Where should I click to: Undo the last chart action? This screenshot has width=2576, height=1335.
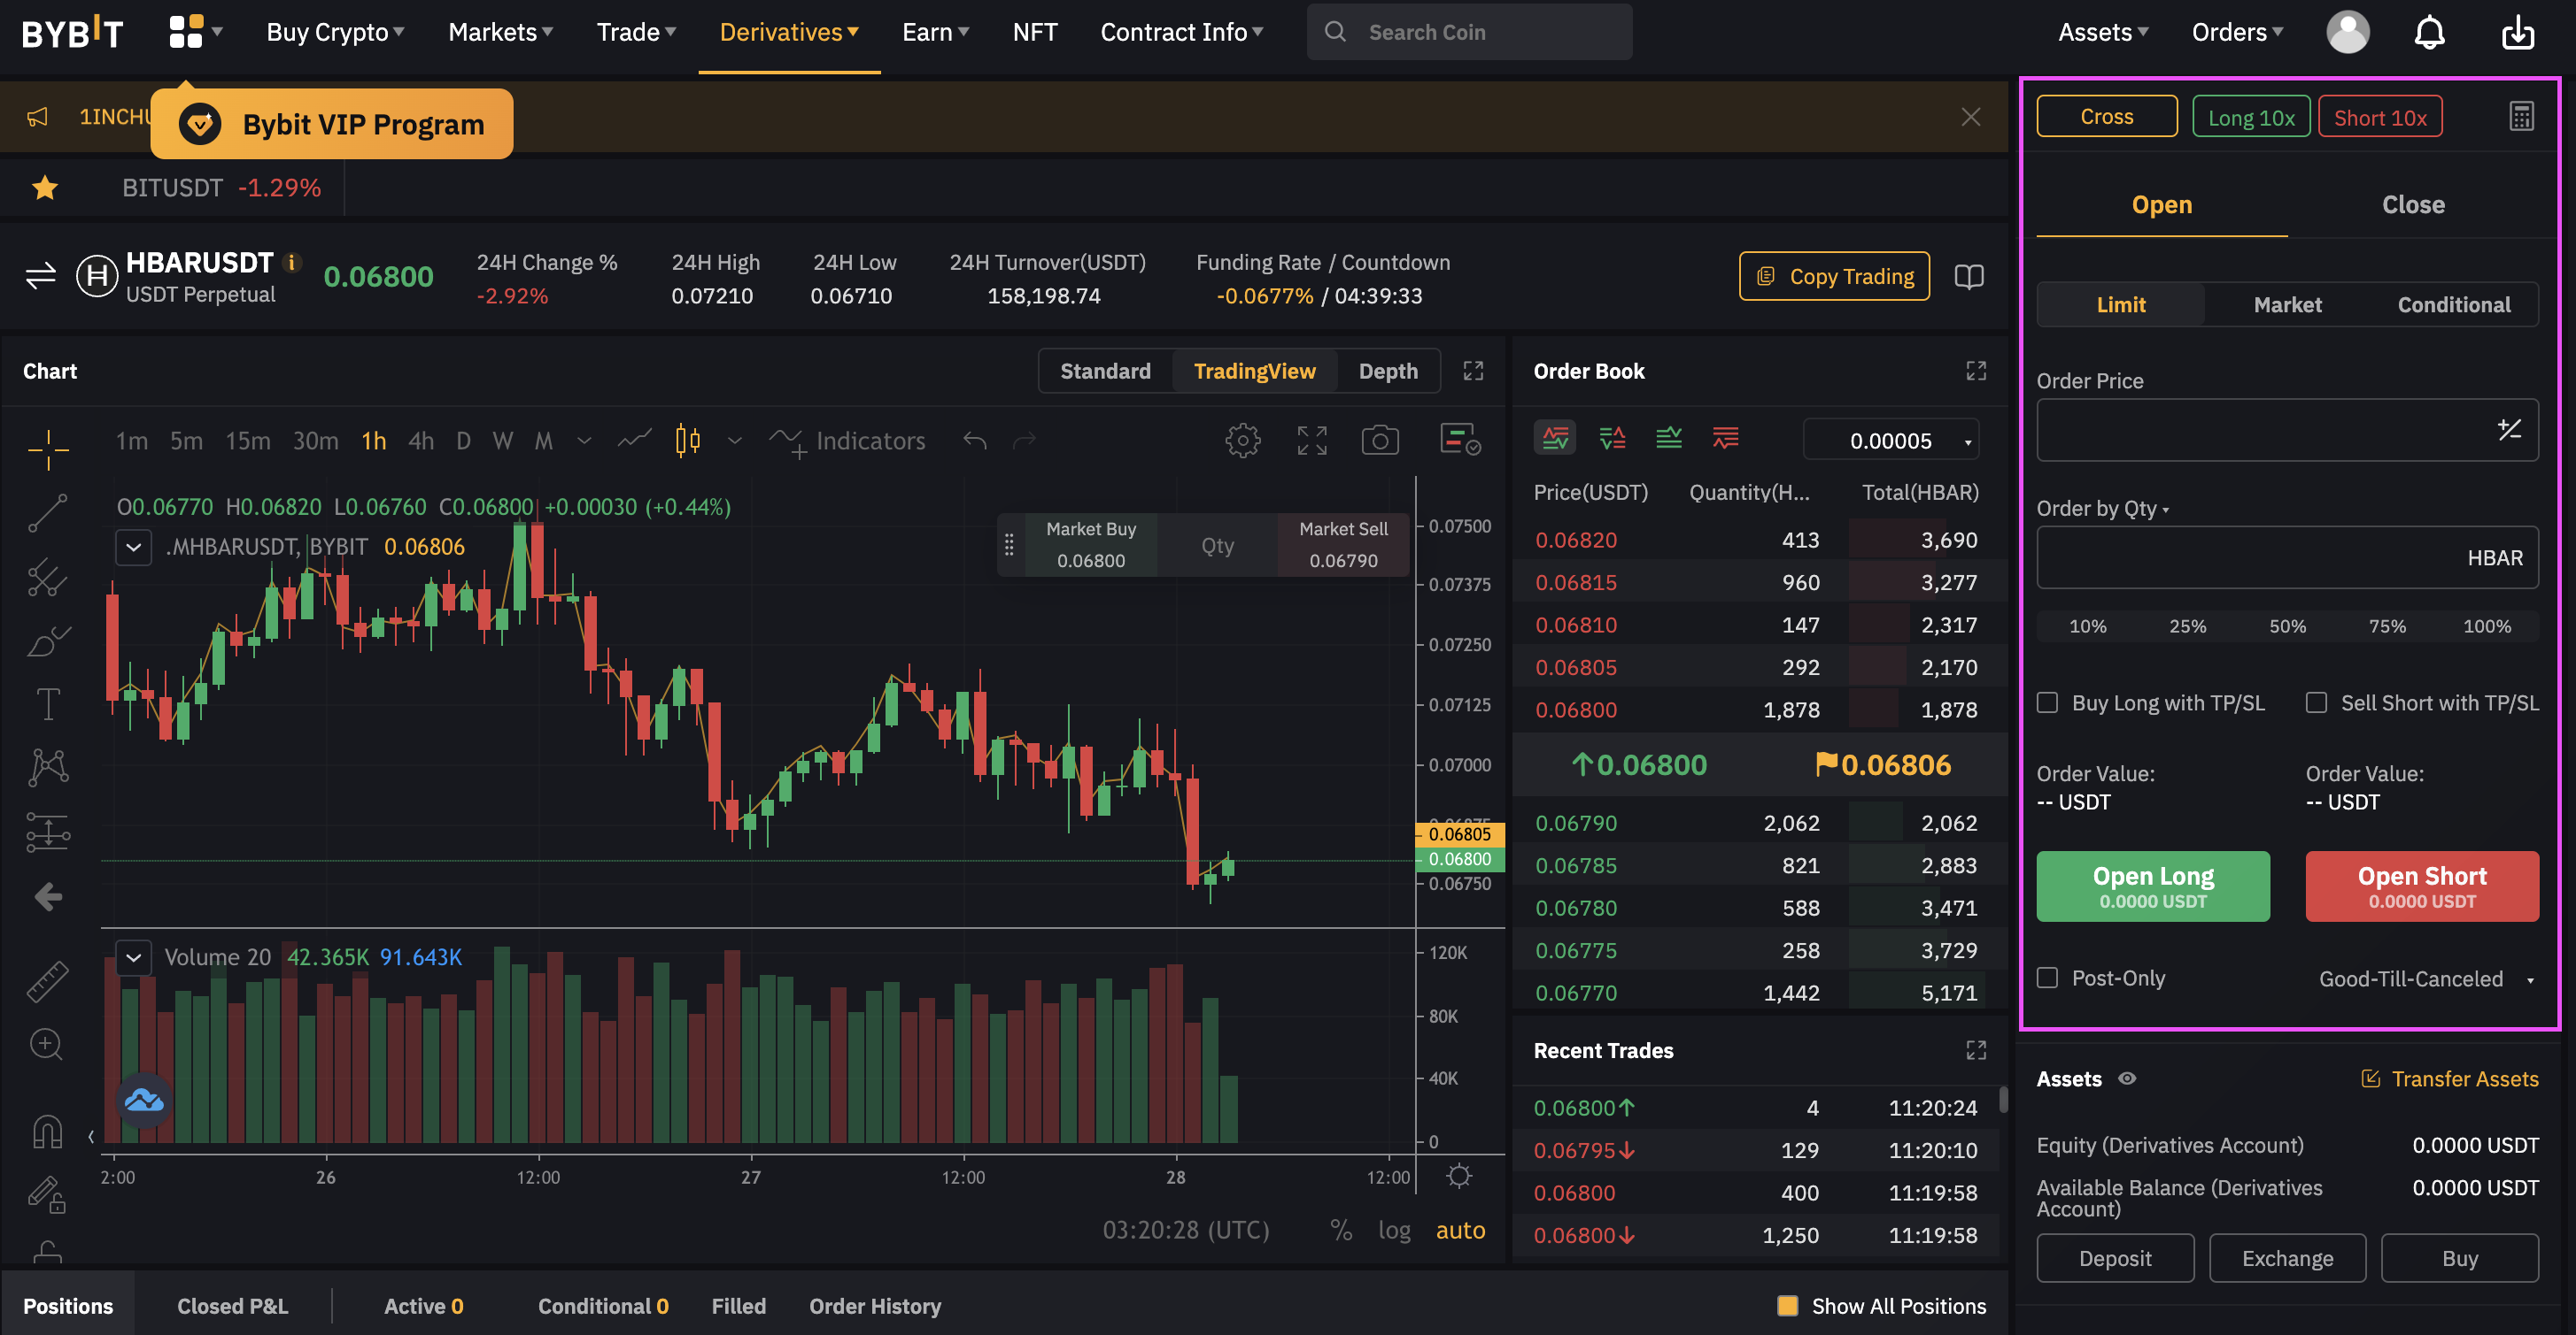[975, 441]
